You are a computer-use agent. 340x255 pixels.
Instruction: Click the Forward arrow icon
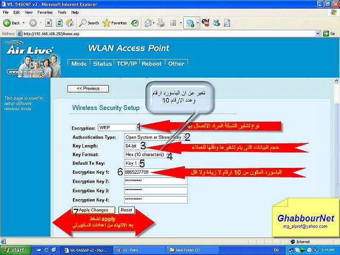pyautogui.click(x=33, y=23)
